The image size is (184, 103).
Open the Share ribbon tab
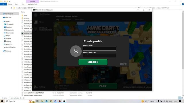[17, 4]
